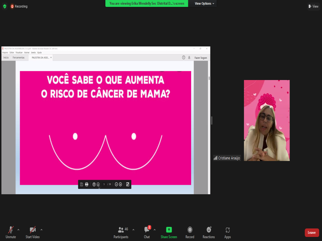Viewport: 322px width, 241px height.
Task: Expand audio options arrow beside Unmute
Action: (18, 230)
